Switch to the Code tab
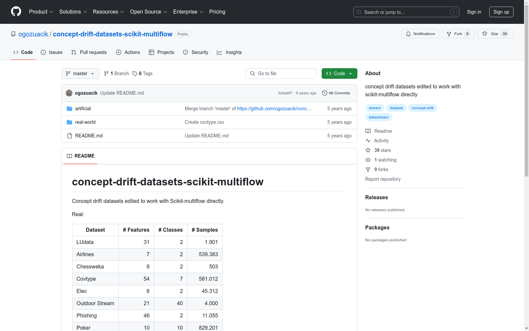 pos(23,52)
